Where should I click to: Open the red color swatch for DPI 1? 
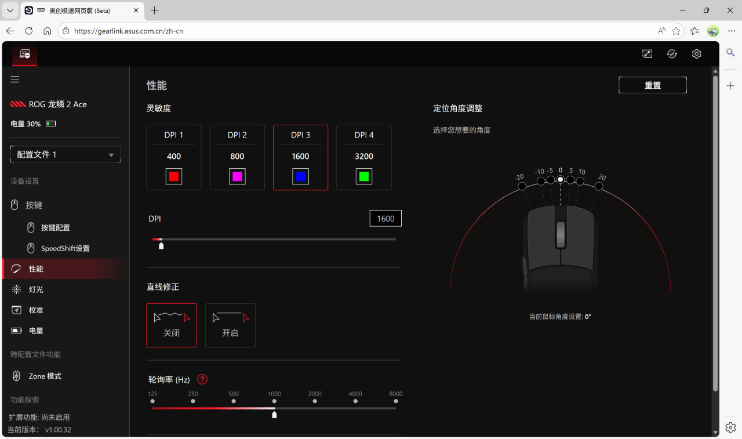174,177
